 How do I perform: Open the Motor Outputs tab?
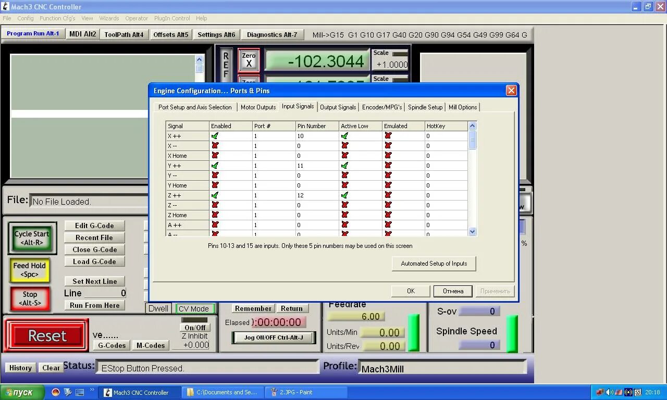pos(258,107)
